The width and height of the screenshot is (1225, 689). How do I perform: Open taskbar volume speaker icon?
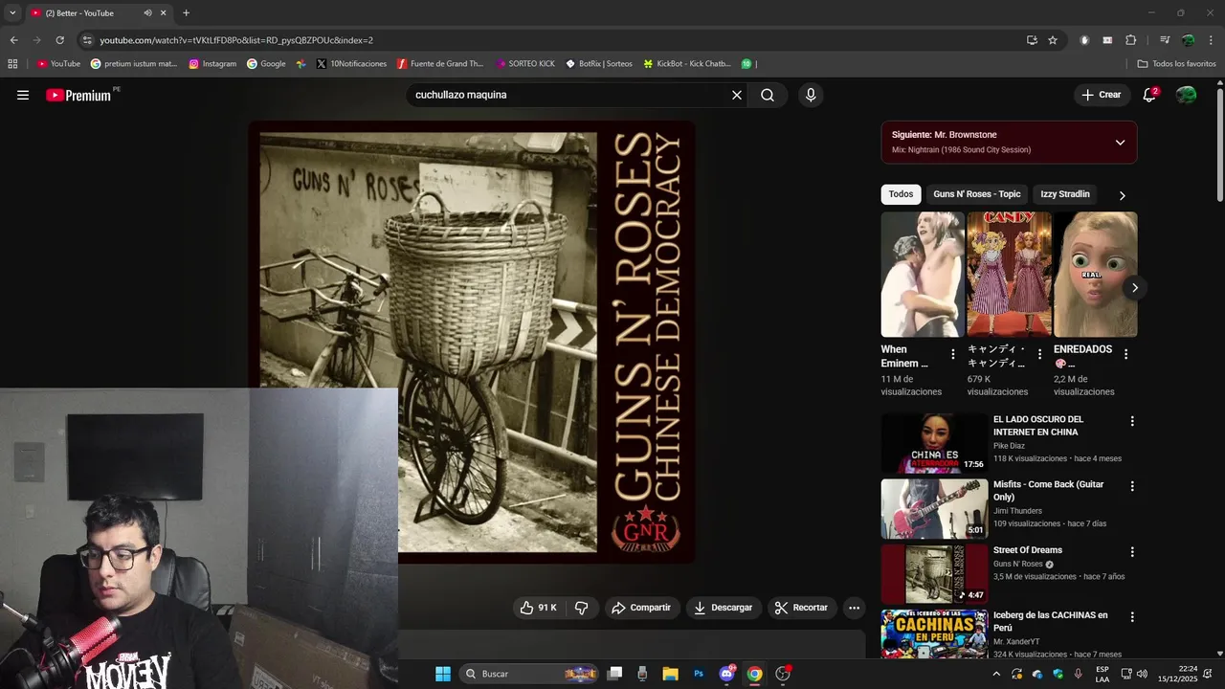(x=1144, y=674)
